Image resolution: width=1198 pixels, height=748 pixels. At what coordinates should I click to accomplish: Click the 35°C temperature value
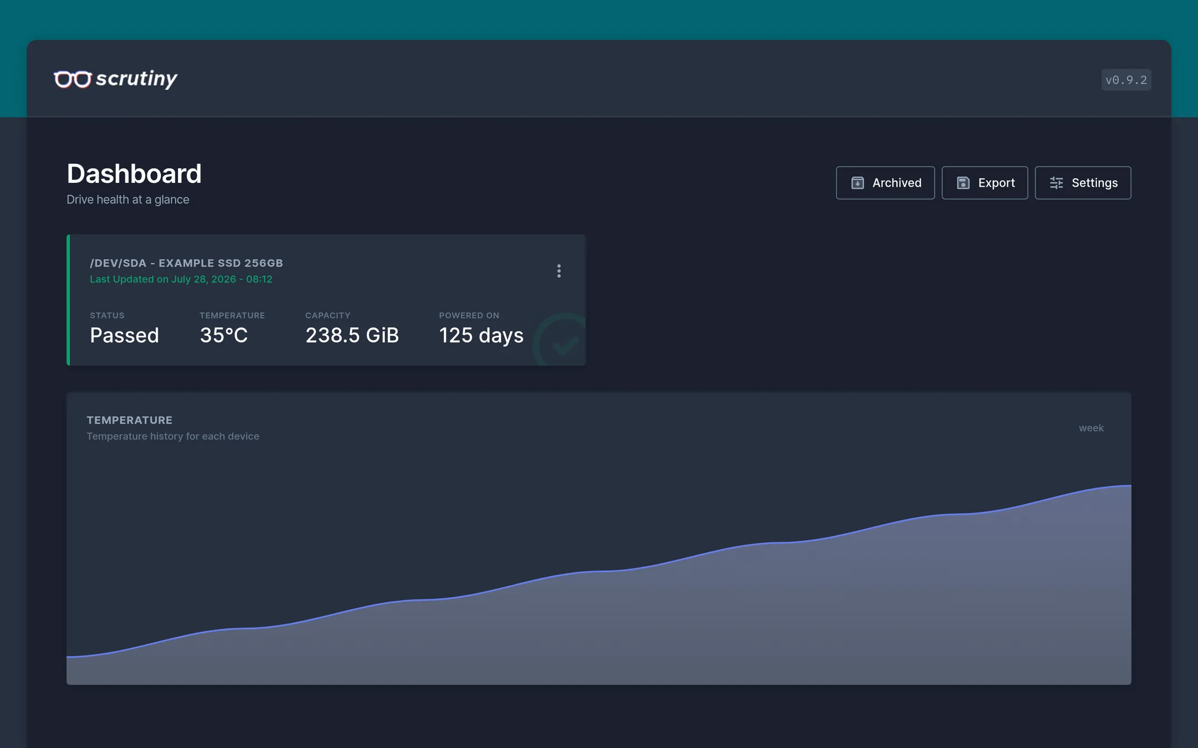pyautogui.click(x=224, y=335)
